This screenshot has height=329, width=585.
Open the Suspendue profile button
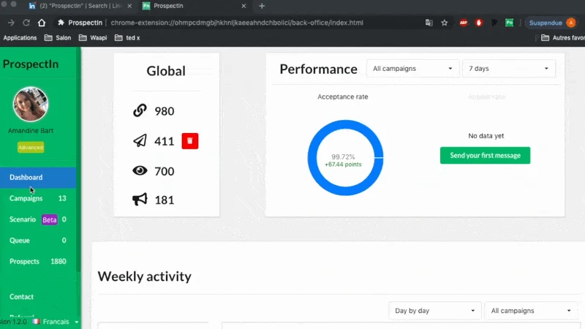[552, 23]
